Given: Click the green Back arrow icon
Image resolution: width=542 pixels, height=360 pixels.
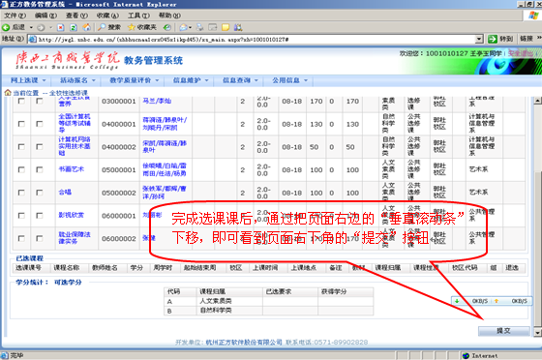Looking at the screenshot, I should click(x=6, y=27).
